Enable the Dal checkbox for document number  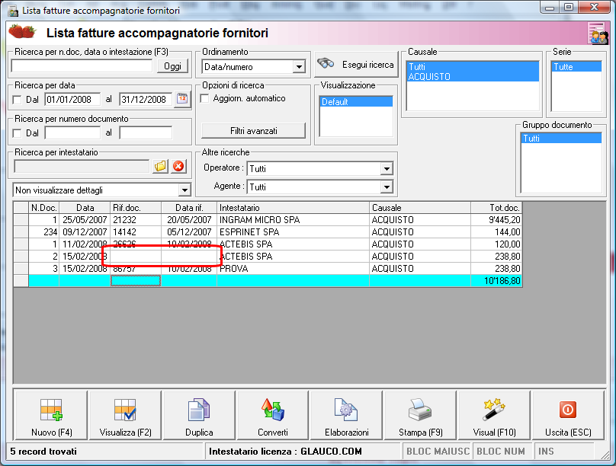click(17, 133)
